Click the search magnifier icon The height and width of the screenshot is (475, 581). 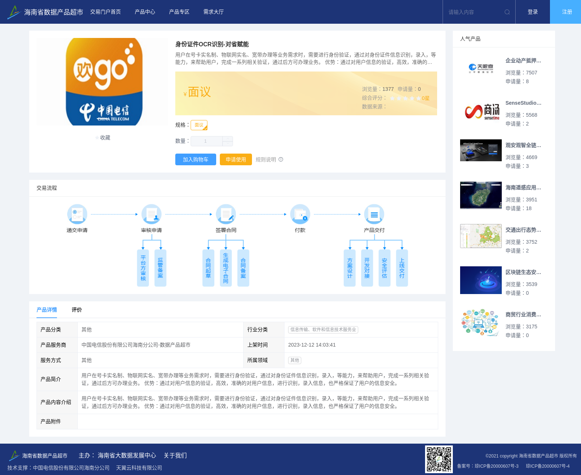507,12
